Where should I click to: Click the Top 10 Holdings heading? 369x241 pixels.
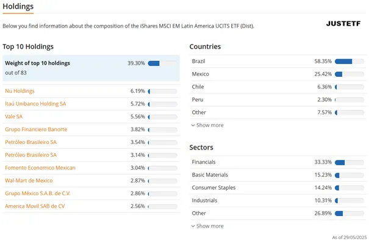28,46
